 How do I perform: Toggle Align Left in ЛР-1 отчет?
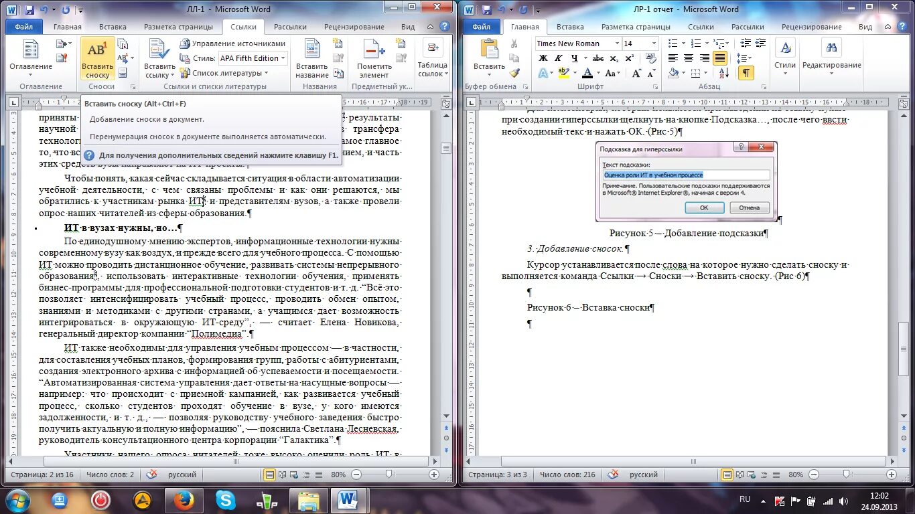coord(673,58)
